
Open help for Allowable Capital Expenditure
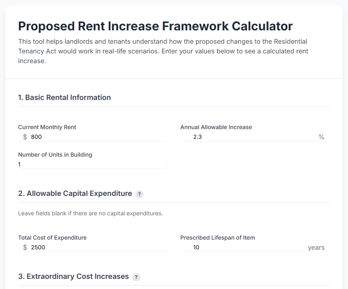coord(139,194)
